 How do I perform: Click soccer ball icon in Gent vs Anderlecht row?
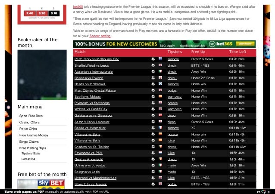pos(153,159)
